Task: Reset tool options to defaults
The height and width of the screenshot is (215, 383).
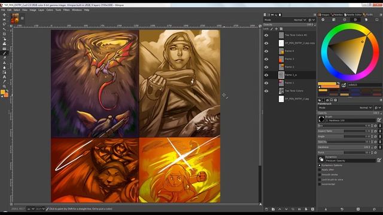Action: pos(374,209)
